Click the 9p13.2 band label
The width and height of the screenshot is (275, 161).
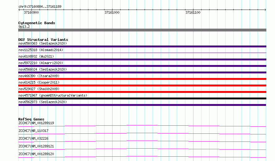24,27
